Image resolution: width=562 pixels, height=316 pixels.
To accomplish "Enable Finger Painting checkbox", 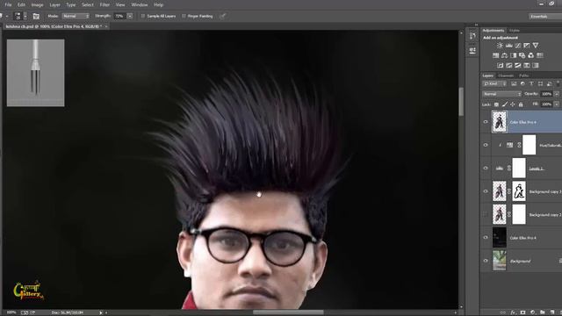I will (x=184, y=16).
